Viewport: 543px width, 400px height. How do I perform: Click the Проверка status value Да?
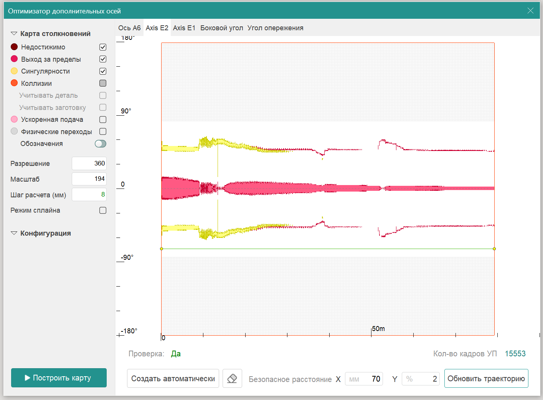176,354
